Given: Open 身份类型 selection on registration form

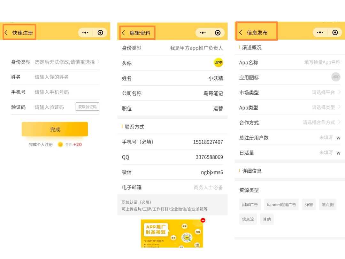Looking at the screenshot, I should click(67, 62).
